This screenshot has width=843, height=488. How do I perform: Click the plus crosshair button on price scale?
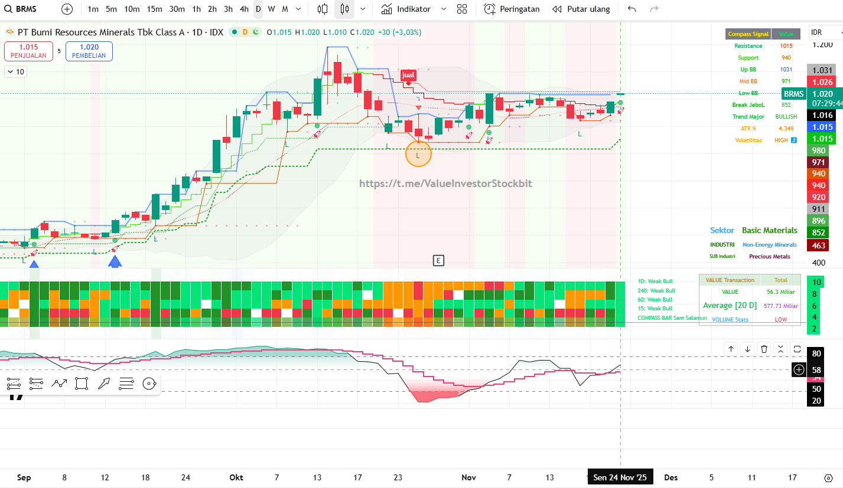coord(799,369)
